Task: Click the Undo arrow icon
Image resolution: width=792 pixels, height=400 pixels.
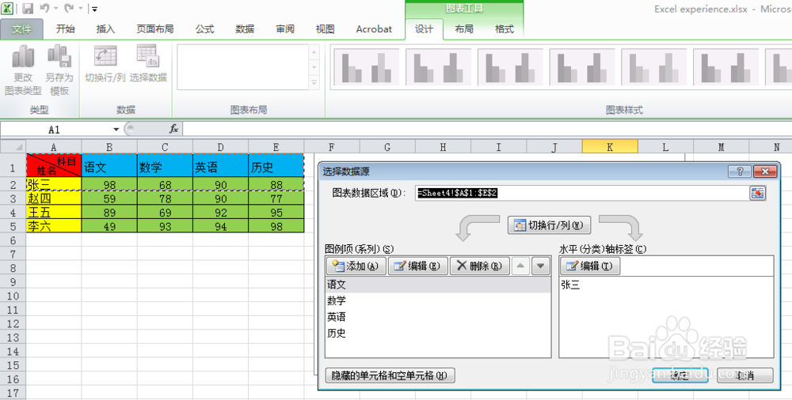Action: tap(45, 8)
